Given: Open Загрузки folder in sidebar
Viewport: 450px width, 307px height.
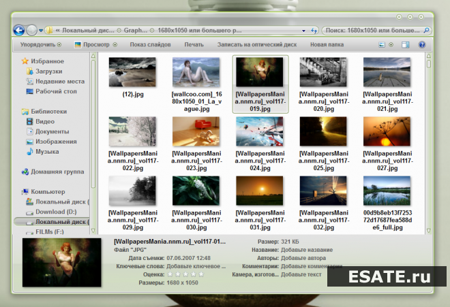Looking at the screenshot, I should tap(49, 71).
